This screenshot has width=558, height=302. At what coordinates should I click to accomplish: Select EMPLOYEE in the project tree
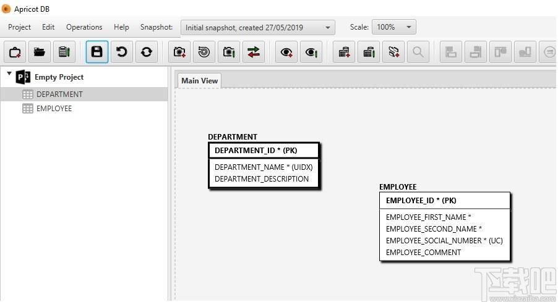54,108
